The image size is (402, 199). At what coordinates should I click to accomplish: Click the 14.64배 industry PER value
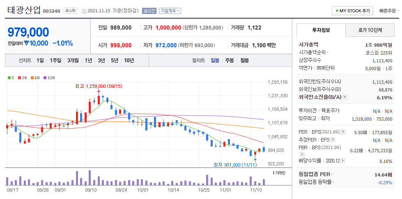pyautogui.click(x=383, y=175)
